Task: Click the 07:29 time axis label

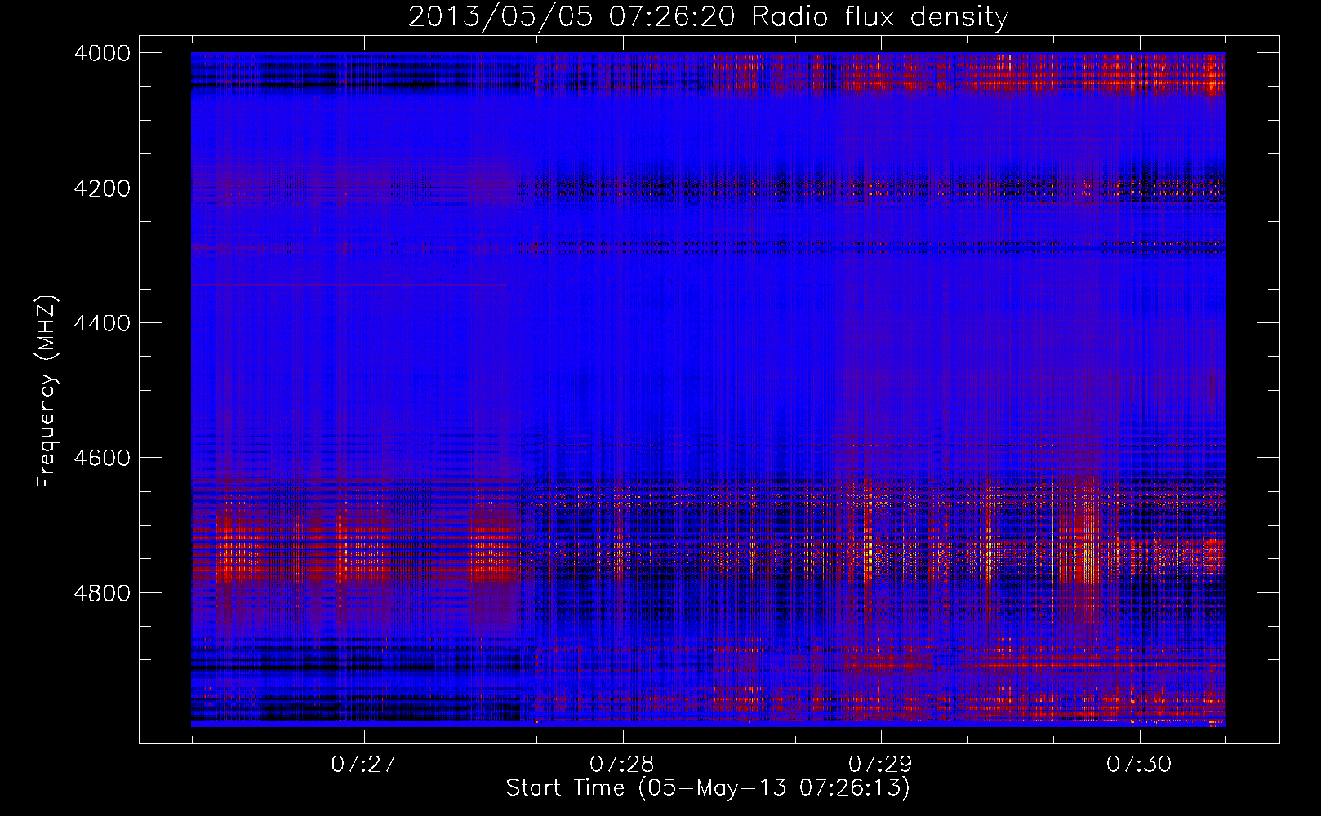Action: (x=880, y=765)
